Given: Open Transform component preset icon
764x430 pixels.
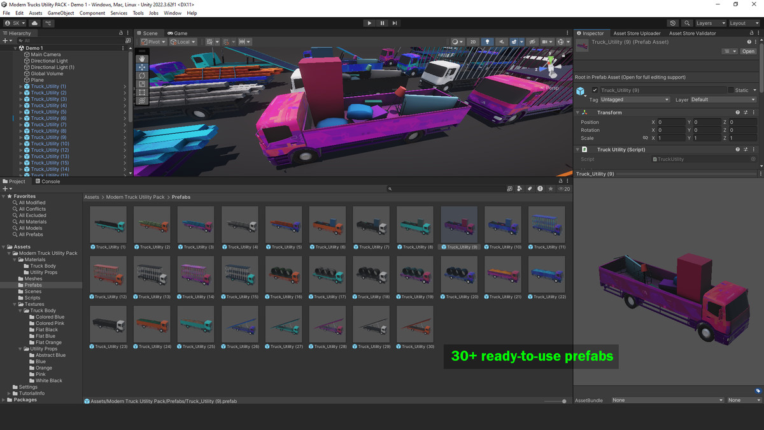Looking at the screenshot, I should click(746, 112).
